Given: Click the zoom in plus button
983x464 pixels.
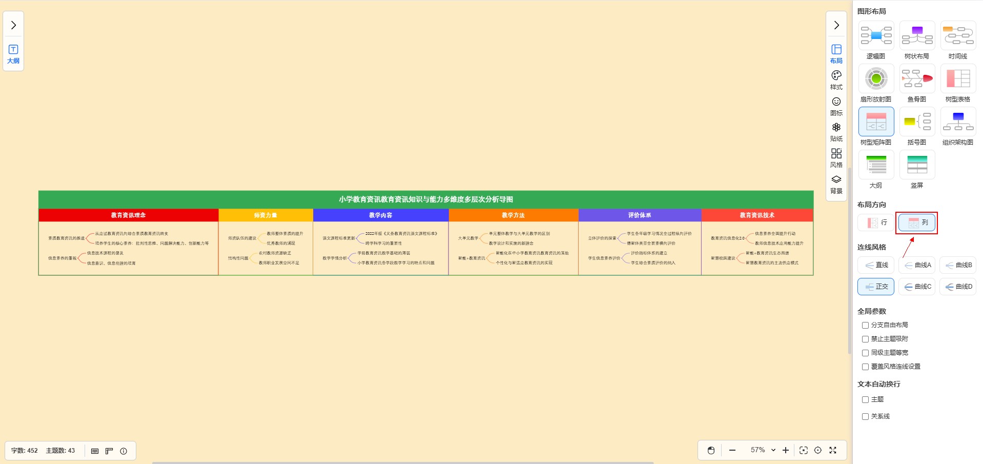Looking at the screenshot, I should pyautogui.click(x=785, y=450).
